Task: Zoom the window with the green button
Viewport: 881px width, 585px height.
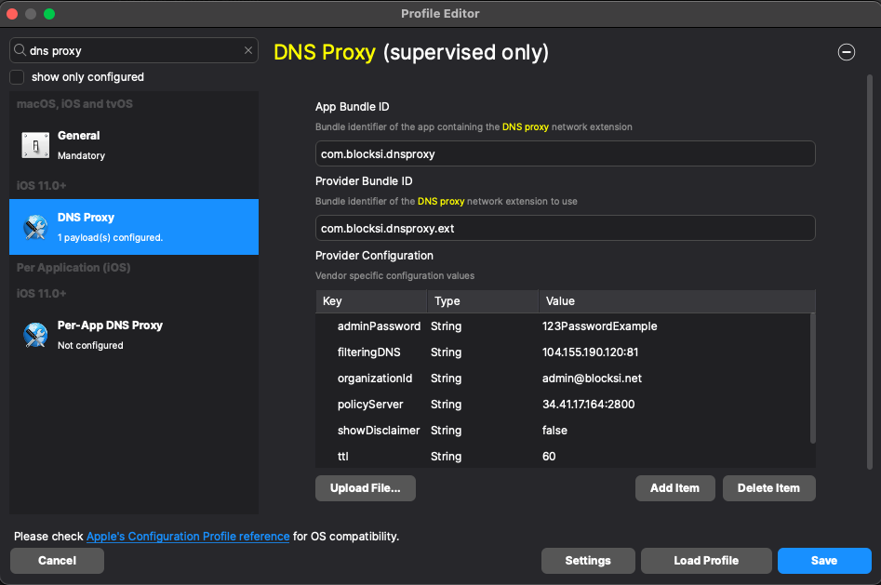Action: 49,14
